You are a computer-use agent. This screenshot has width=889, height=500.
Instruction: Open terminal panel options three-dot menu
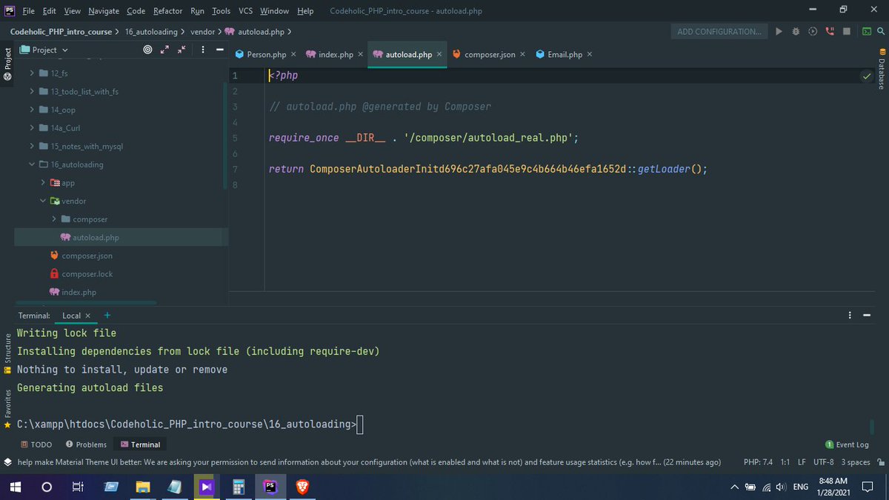850,316
